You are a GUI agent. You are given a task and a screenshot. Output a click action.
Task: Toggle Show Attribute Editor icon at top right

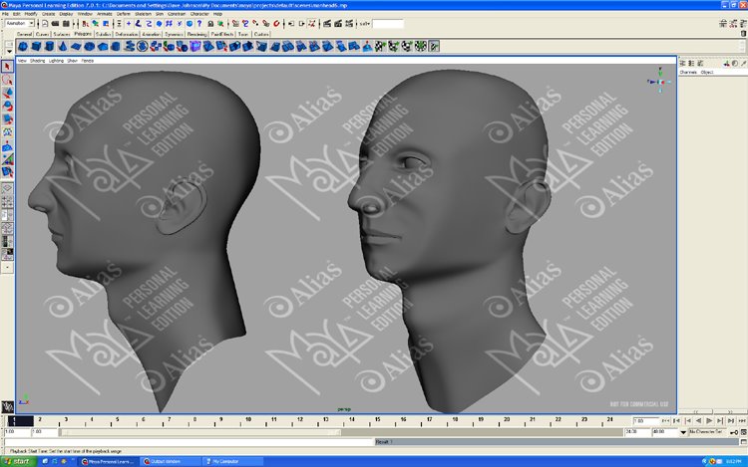pyautogui.click(x=723, y=23)
